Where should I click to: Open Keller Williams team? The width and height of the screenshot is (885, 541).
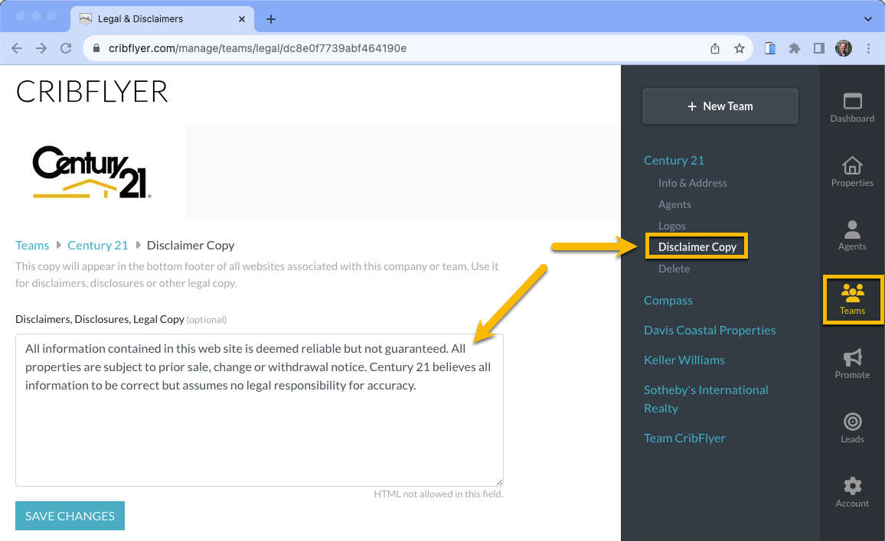coord(684,360)
